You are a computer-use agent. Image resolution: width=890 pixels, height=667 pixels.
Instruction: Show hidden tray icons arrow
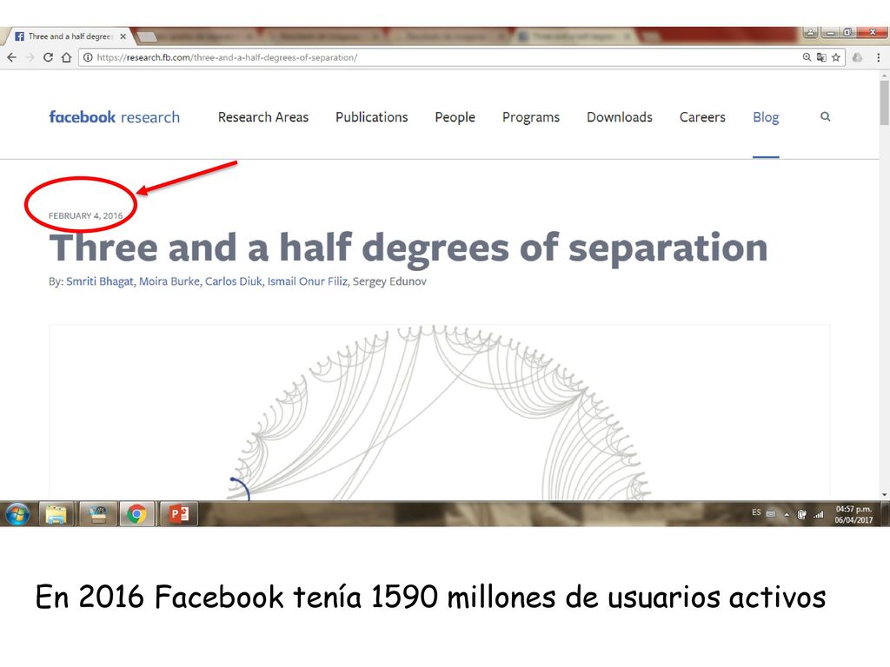[786, 515]
